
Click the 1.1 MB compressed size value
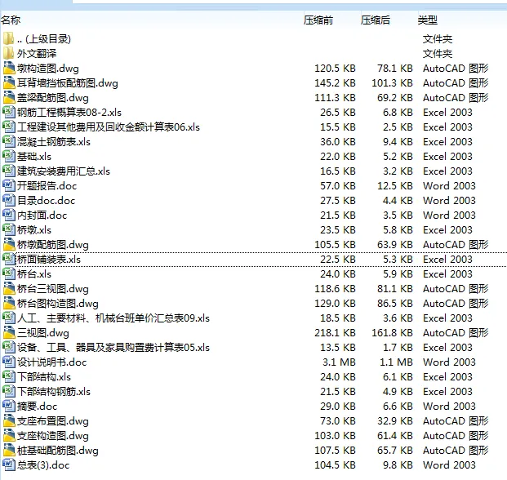(x=396, y=362)
